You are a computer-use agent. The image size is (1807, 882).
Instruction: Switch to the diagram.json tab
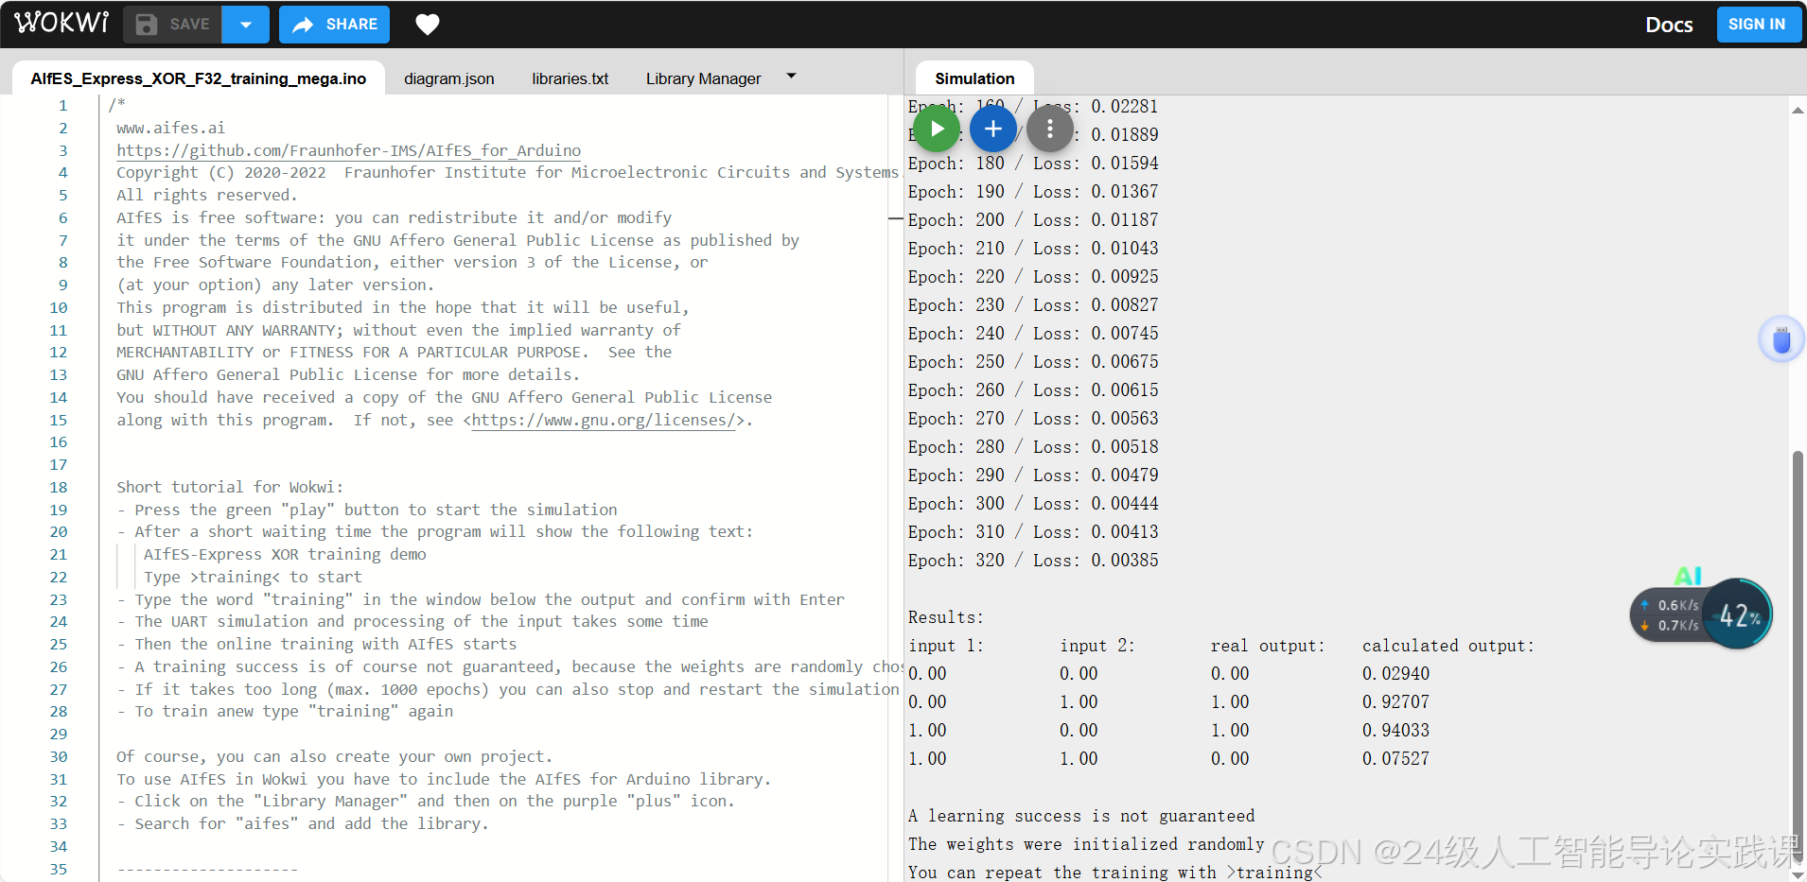click(x=449, y=78)
